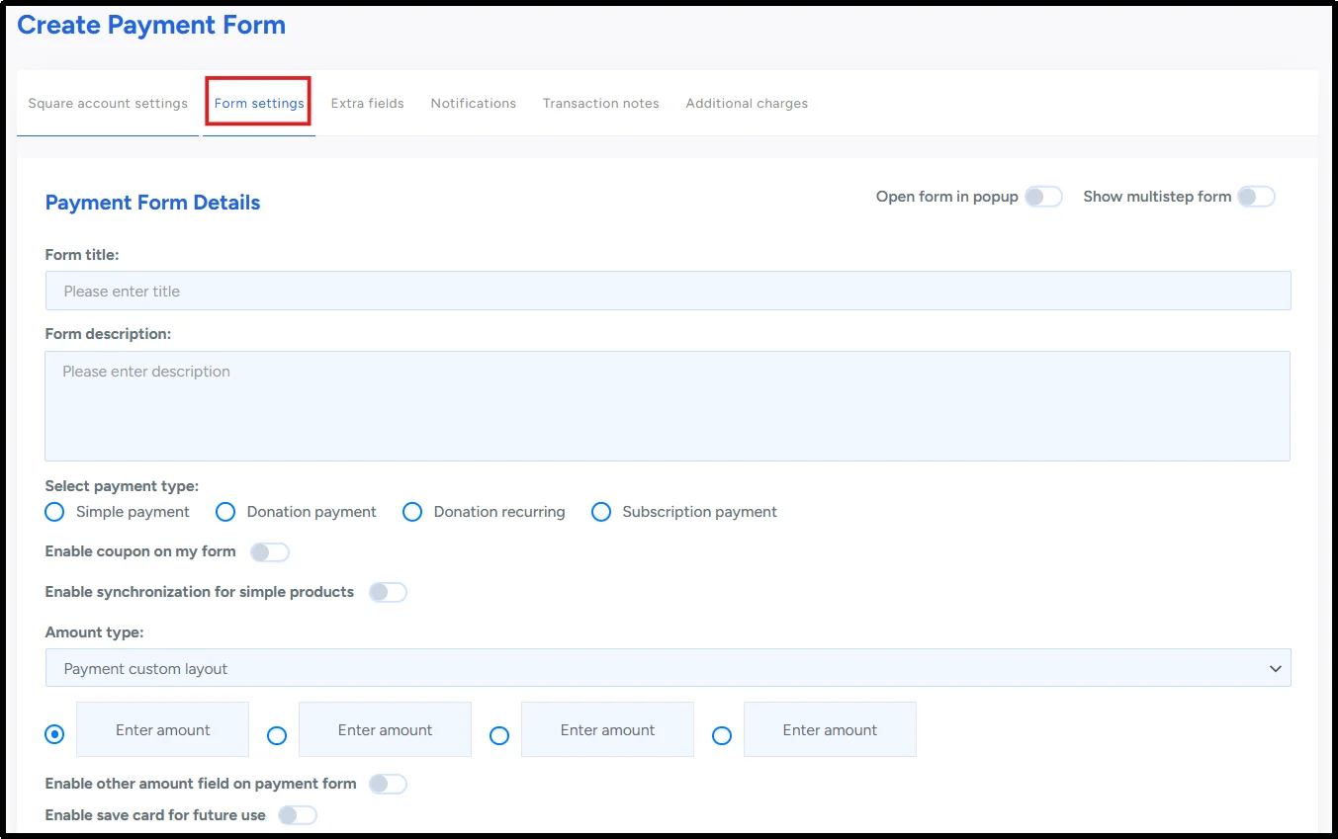Open the Extra fields tab

pos(367,103)
